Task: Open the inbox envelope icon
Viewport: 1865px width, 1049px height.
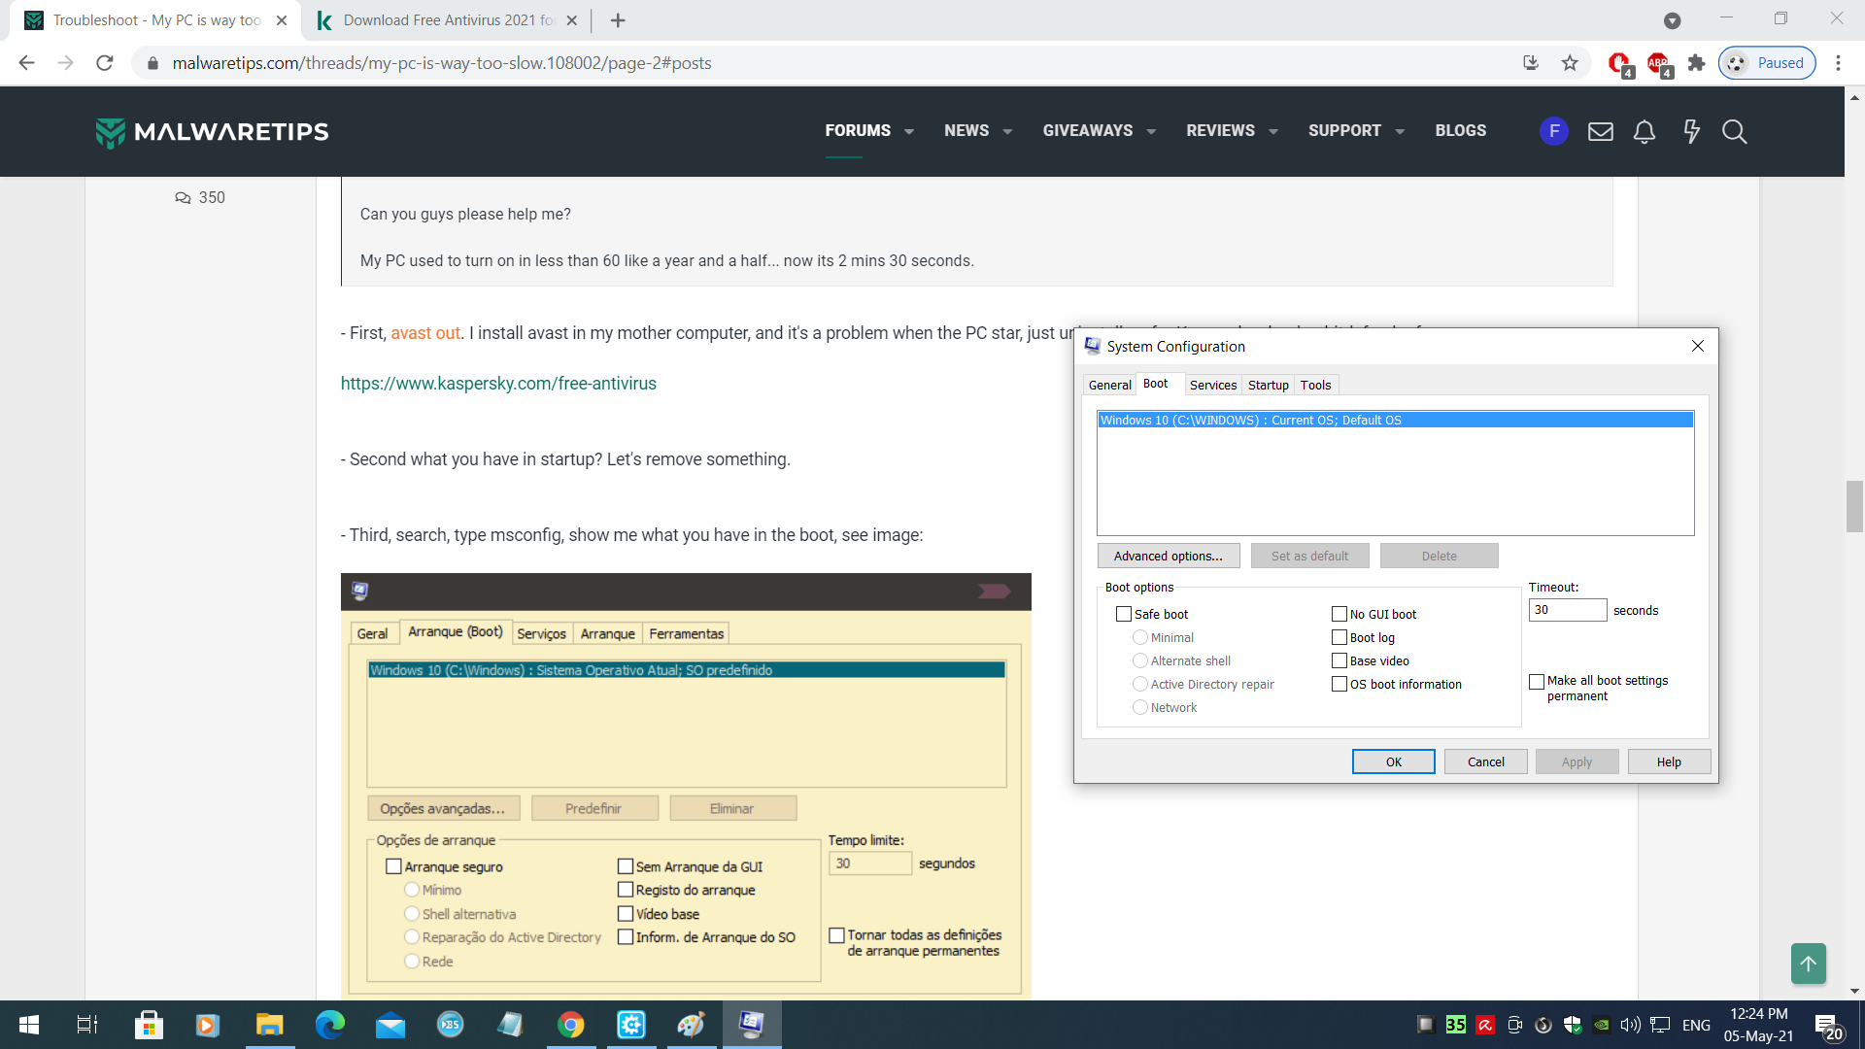Action: pyautogui.click(x=1600, y=131)
